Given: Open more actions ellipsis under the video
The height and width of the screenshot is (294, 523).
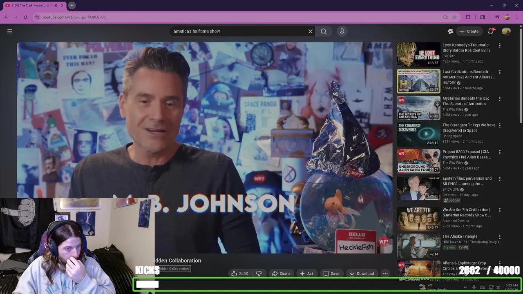Looking at the screenshot, I should (x=385, y=274).
